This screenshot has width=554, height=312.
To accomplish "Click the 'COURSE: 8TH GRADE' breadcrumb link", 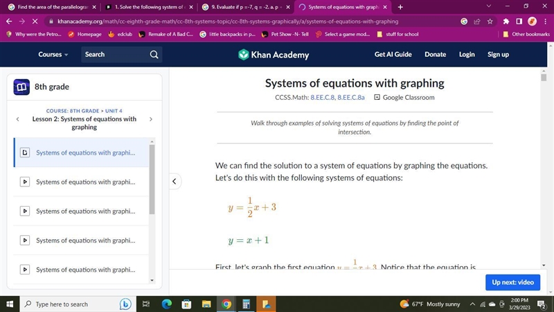I will coord(73,111).
